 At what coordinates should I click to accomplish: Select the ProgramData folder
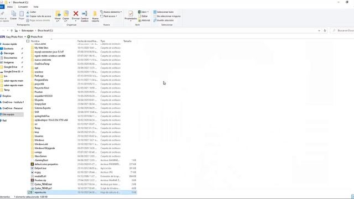41,80
